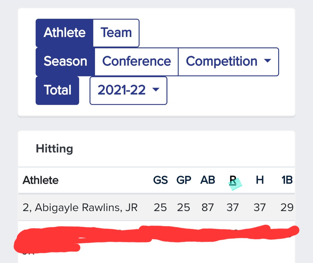Switch to Team stats view
This screenshot has height=263, width=313.
coord(116,33)
